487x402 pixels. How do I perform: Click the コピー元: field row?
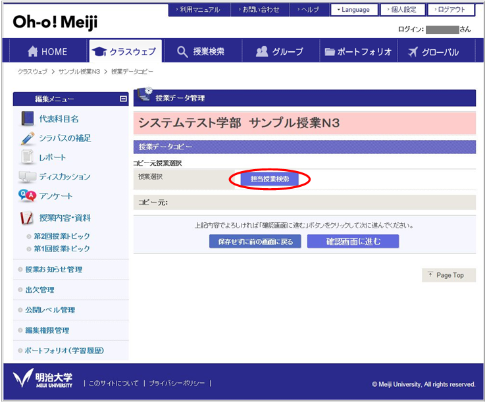(305, 203)
